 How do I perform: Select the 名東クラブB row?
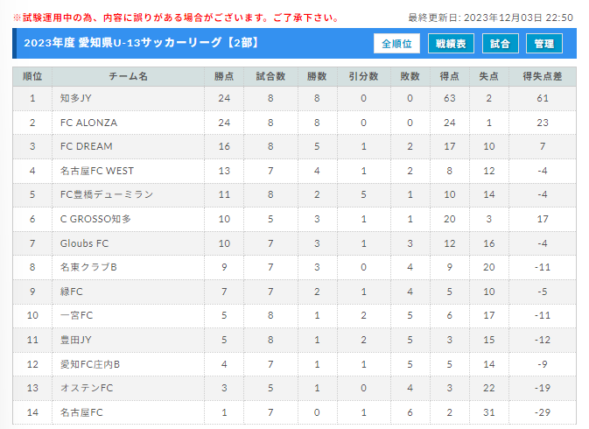294,267
